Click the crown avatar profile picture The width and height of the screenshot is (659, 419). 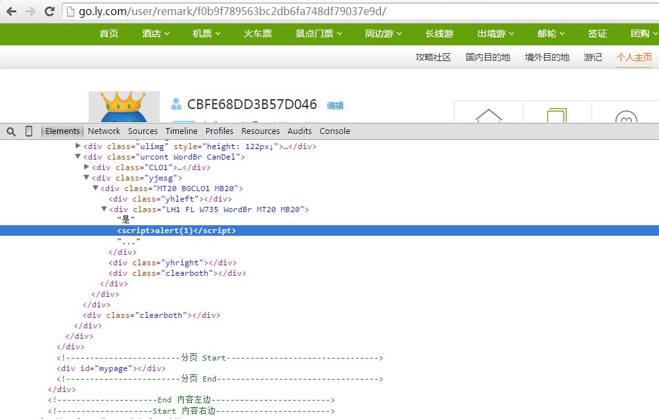pos(124,107)
